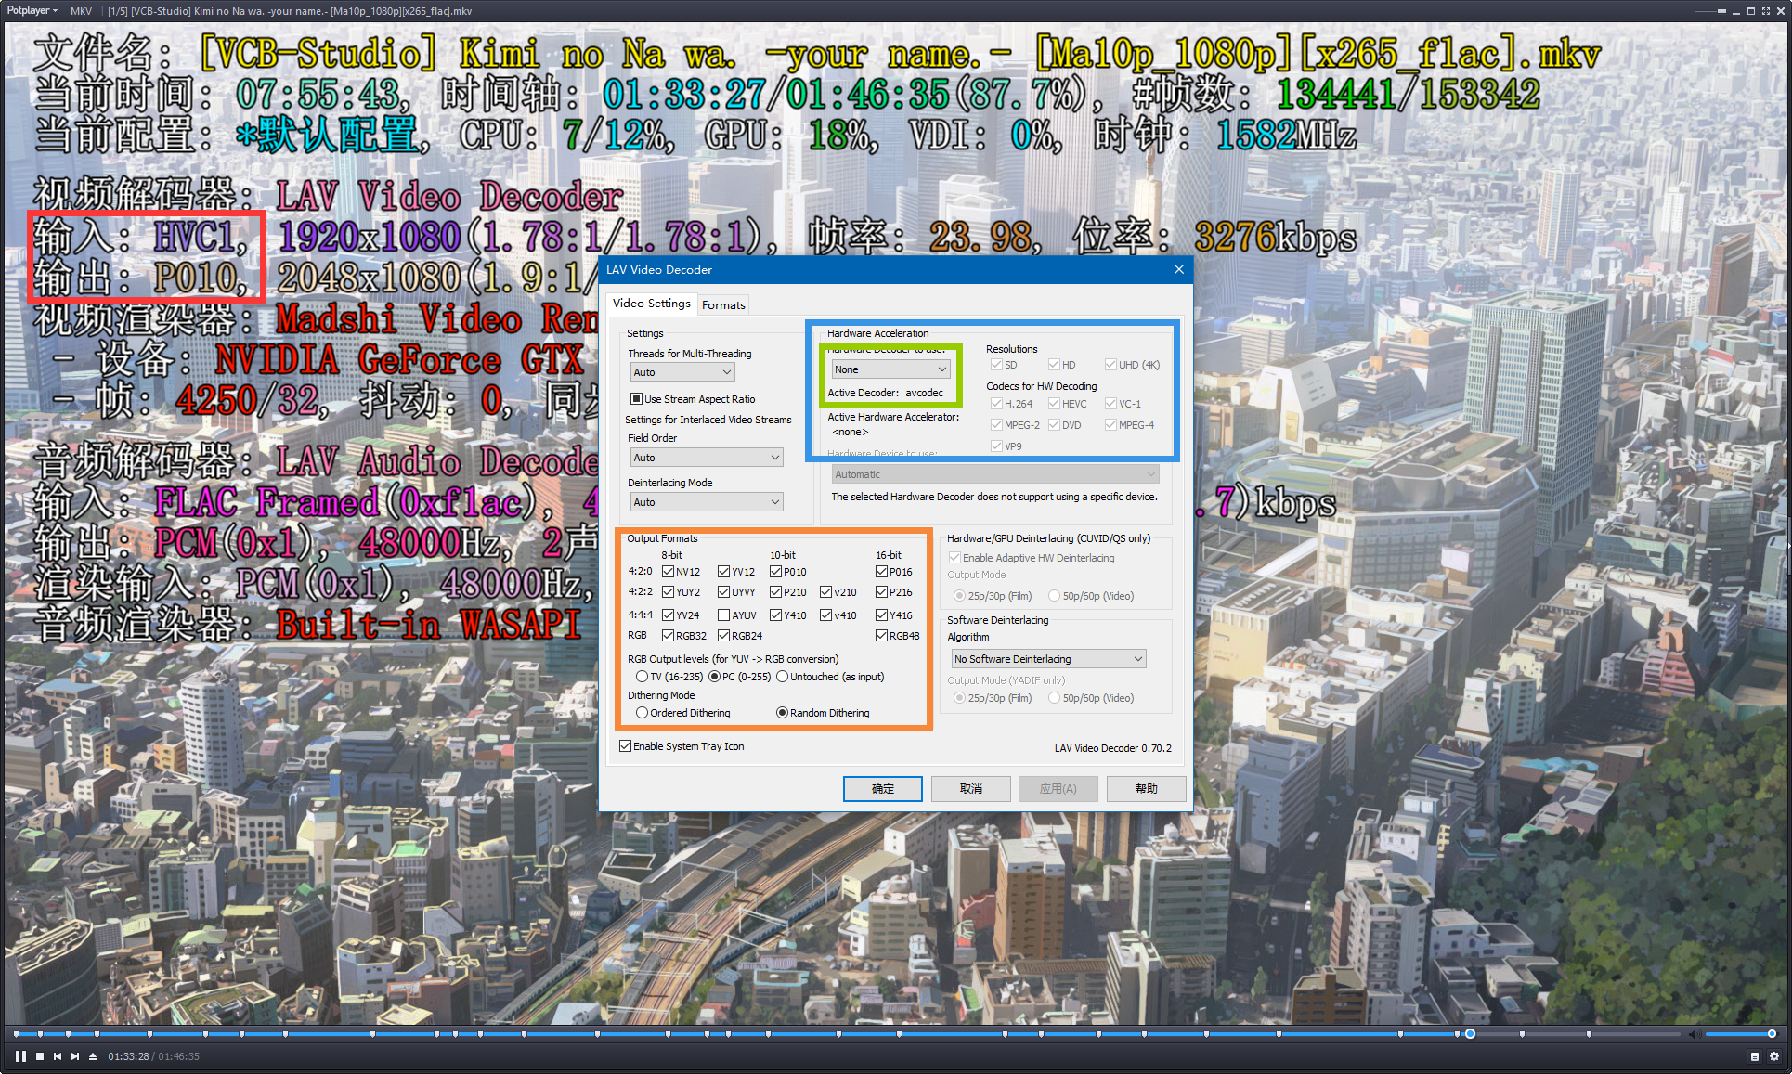This screenshot has width=1792, height=1074.
Task: Select TV (16-235) RGB output level
Action: tap(642, 677)
